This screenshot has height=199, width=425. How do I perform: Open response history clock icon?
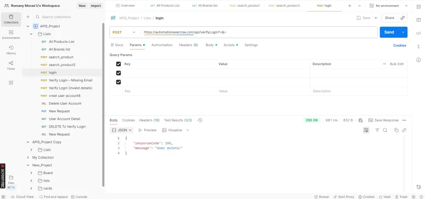pos(200,120)
